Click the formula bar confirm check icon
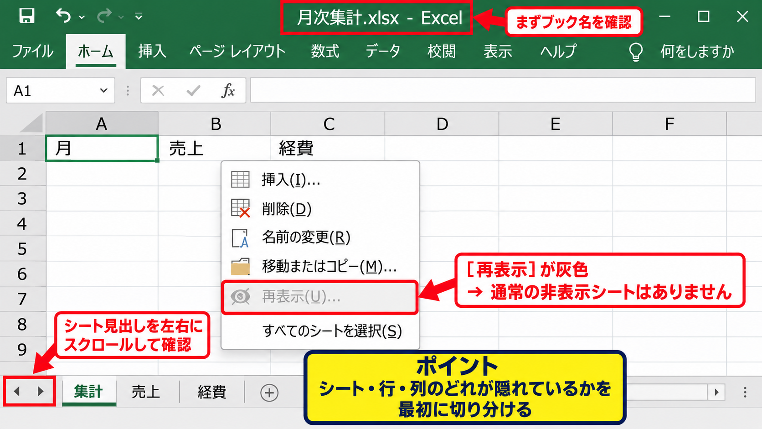 click(193, 91)
